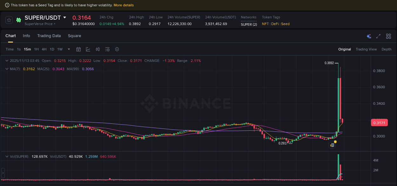
Task: Open the chart widgets grid icon
Action: coord(388,36)
